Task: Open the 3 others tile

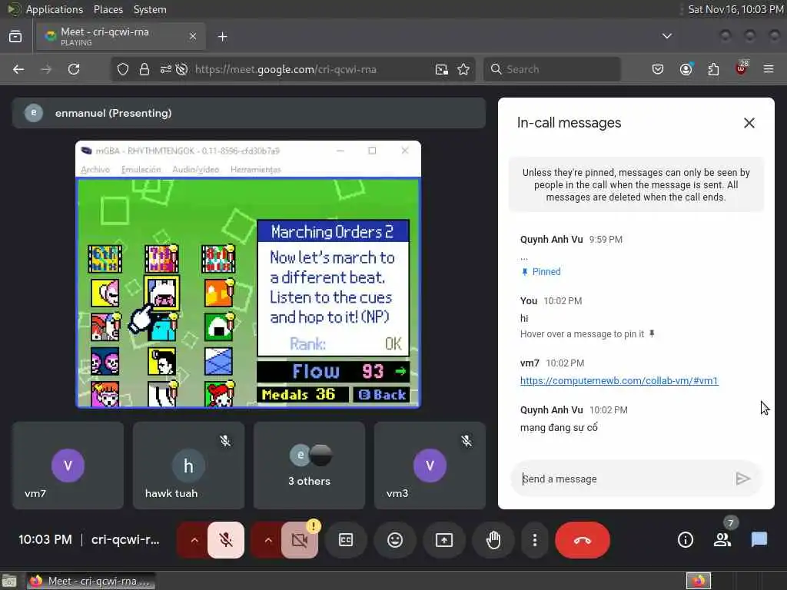Action: click(x=309, y=466)
